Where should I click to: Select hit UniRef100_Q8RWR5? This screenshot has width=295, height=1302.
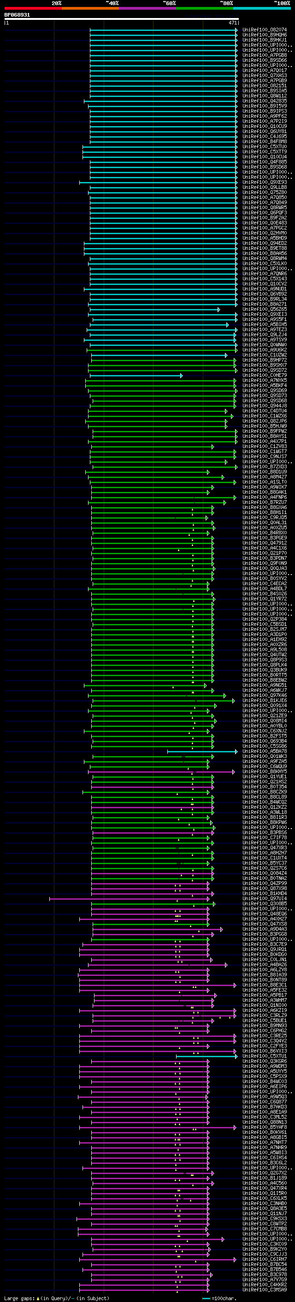[x=265, y=207]
